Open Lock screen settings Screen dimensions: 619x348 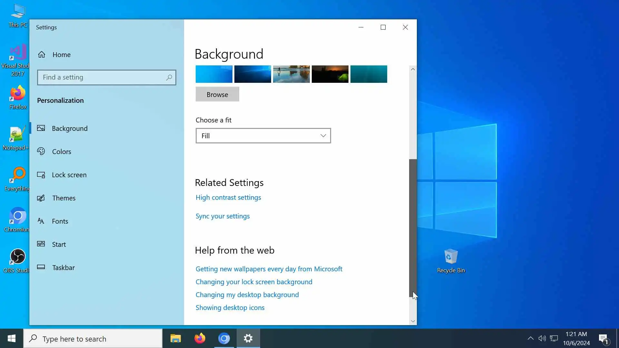pyautogui.click(x=69, y=175)
